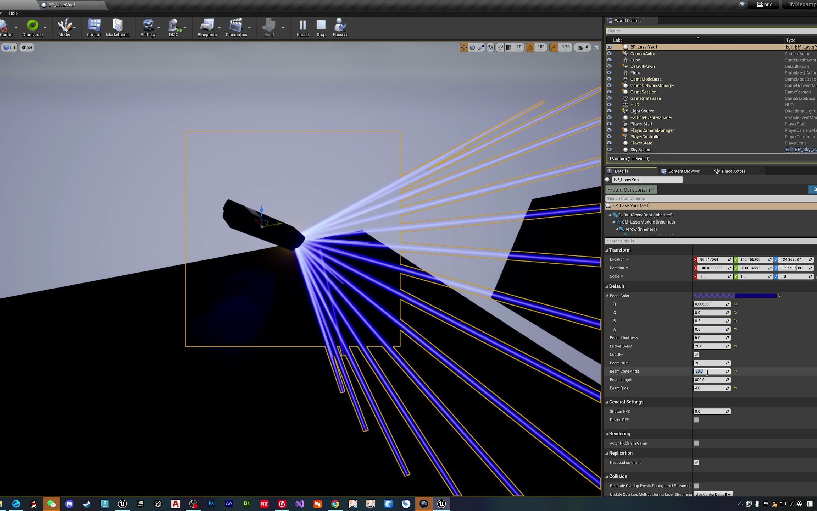
Task: Hide the CameraActor with its eye icon
Action: tap(609, 54)
